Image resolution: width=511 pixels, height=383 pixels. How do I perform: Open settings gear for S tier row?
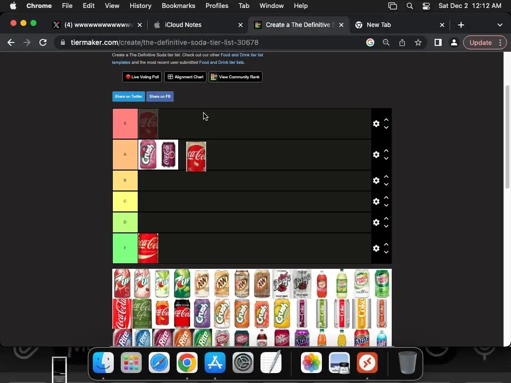tap(376, 124)
